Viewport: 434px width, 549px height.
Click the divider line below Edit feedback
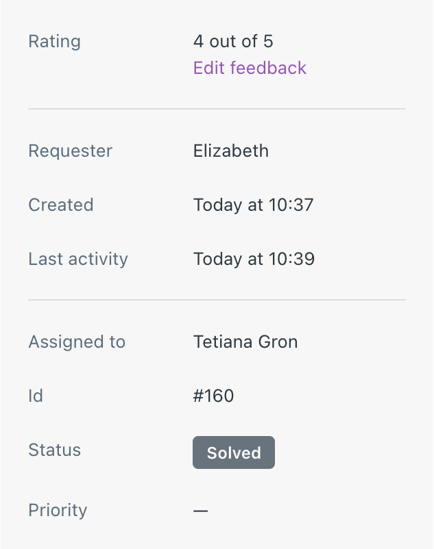pos(217,109)
